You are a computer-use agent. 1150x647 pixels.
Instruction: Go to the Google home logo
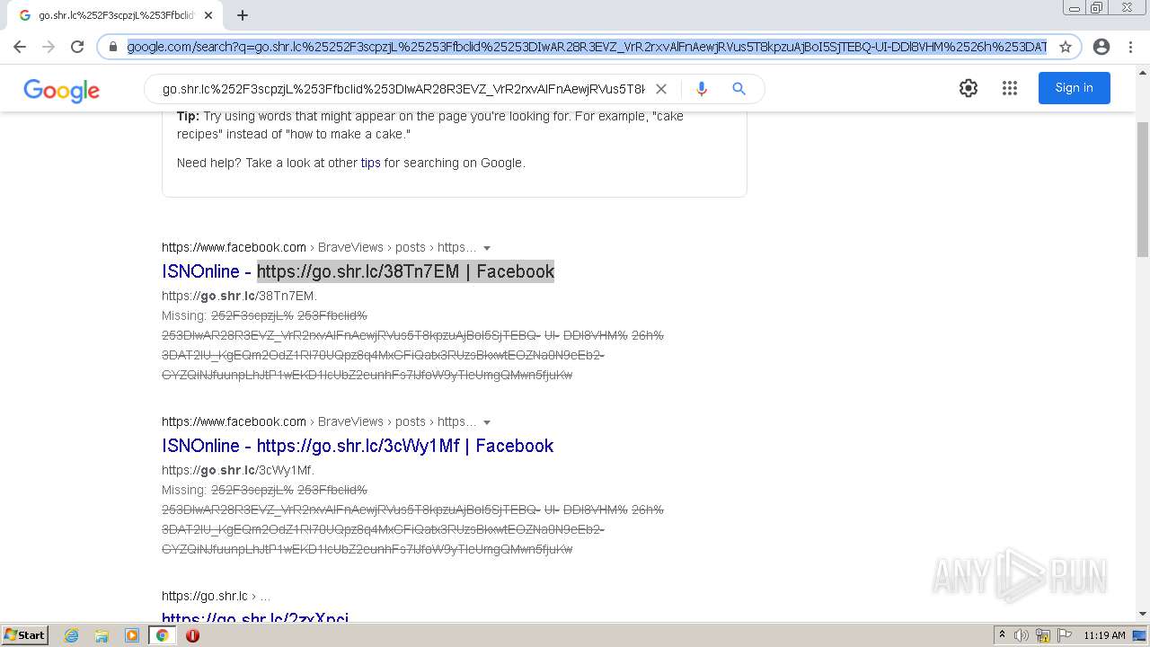point(61,90)
